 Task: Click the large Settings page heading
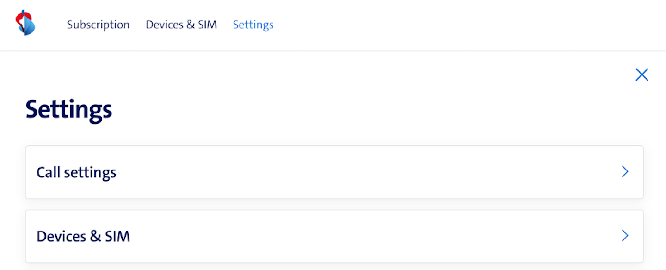click(x=69, y=110)
